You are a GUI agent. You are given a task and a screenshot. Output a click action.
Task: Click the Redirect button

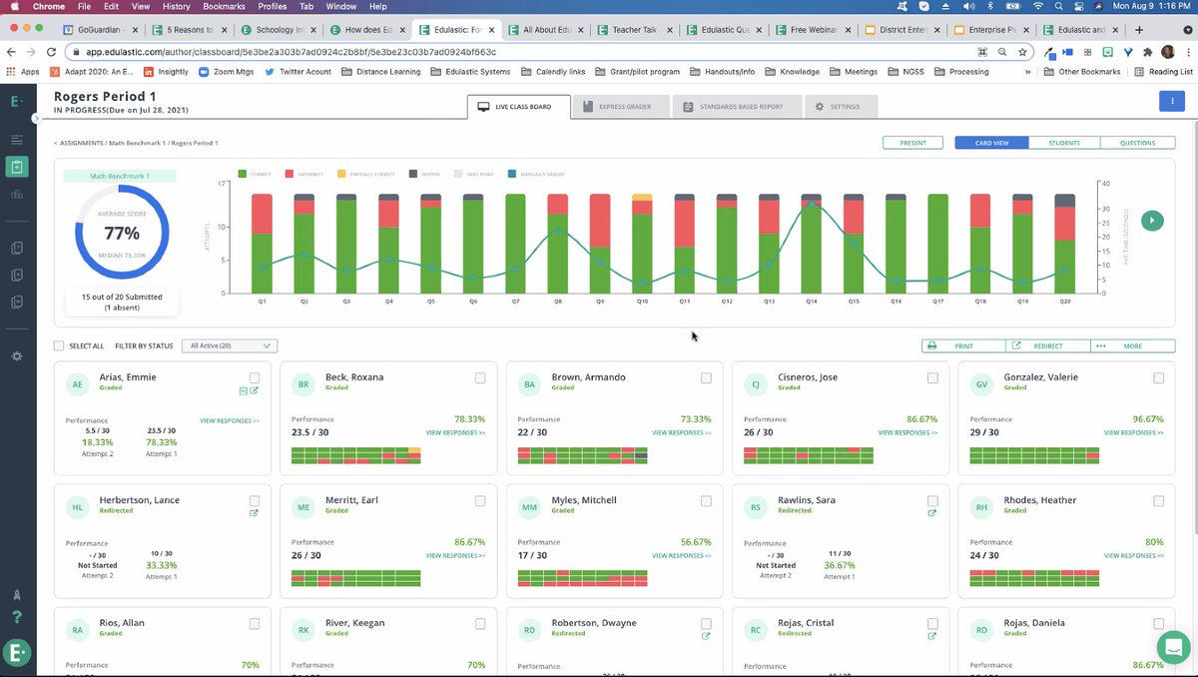1047,345
